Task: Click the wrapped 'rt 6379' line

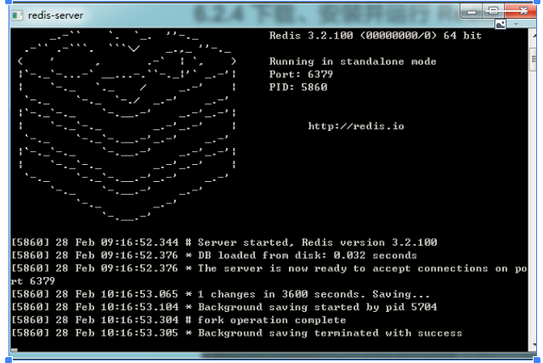Action: click(33, 281)
